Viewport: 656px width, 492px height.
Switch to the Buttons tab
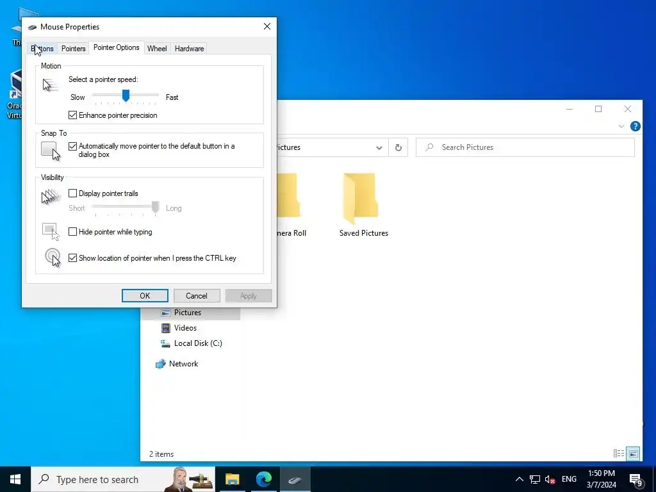click(42, 49)
